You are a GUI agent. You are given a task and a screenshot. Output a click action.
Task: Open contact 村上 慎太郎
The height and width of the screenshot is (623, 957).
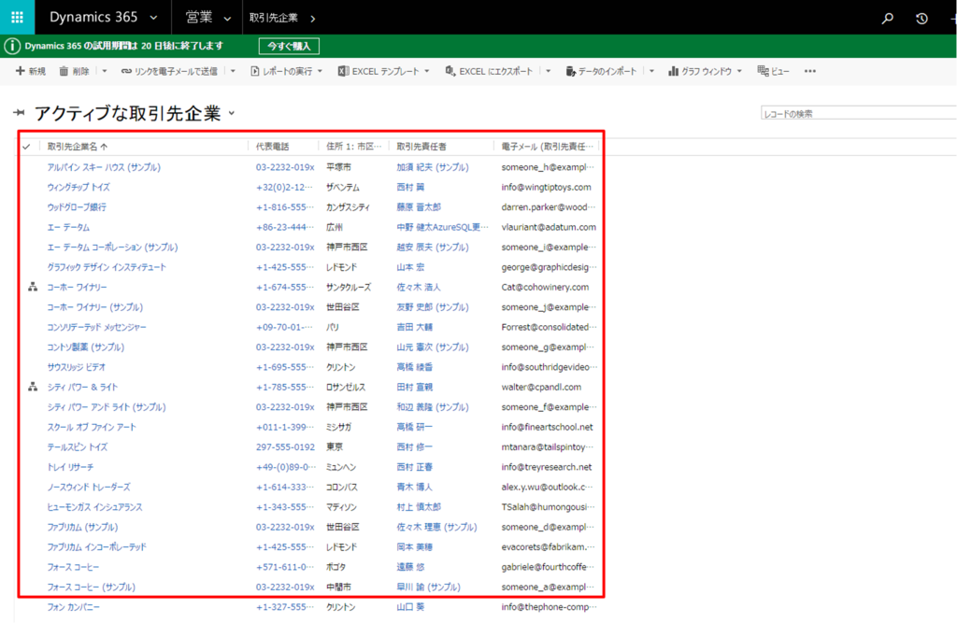click(x=419, y=507)
